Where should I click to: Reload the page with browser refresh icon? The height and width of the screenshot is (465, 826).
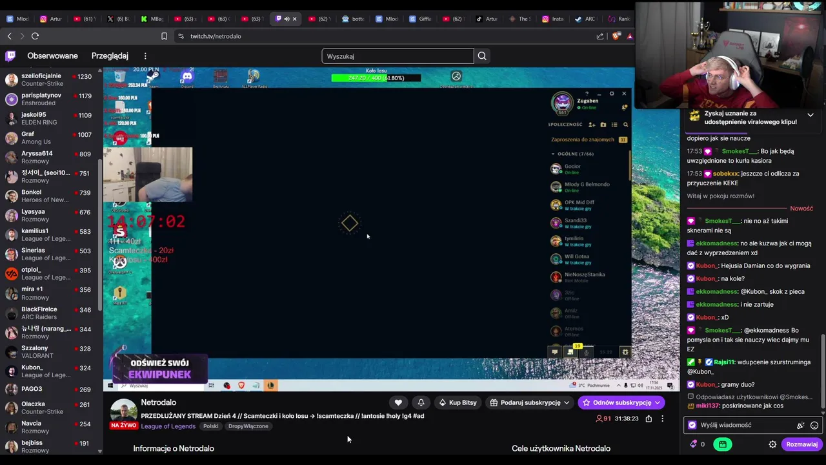pyautogui.click(x=35, y=36)
